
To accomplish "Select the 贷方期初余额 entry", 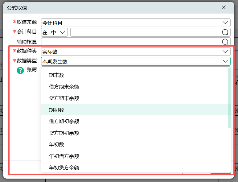I will [x=64, y=133].
